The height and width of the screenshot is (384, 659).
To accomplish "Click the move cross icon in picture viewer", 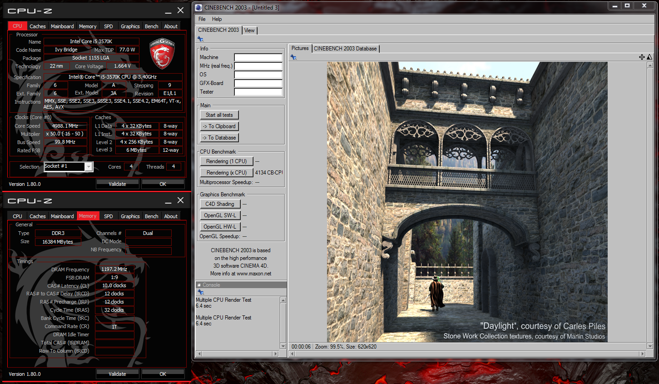I will click(x=642, y=57).
